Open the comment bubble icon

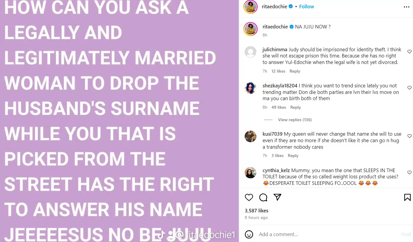263,197
